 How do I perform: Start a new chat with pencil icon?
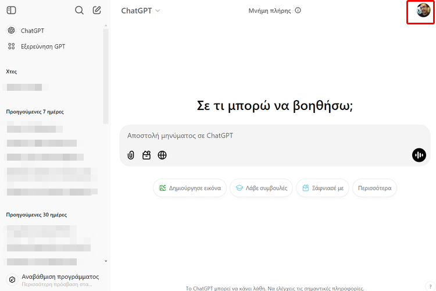97,10
